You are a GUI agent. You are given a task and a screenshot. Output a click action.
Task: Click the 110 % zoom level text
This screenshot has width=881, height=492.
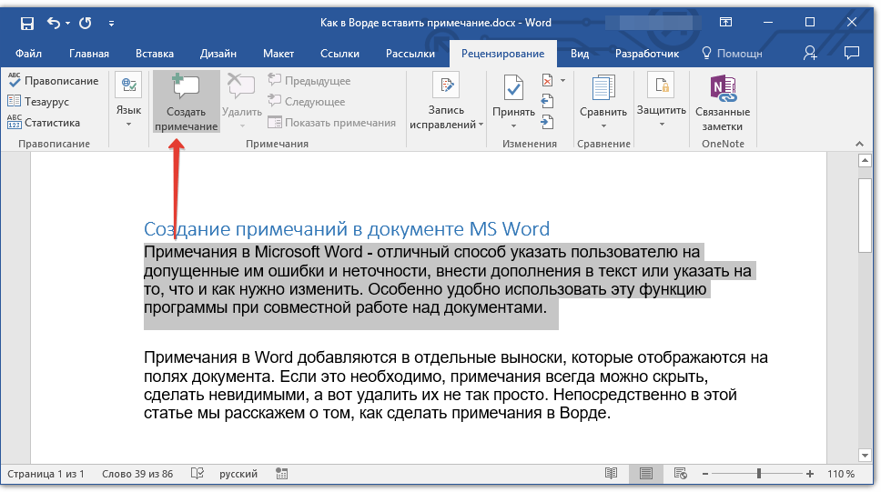tap(841, 474)
